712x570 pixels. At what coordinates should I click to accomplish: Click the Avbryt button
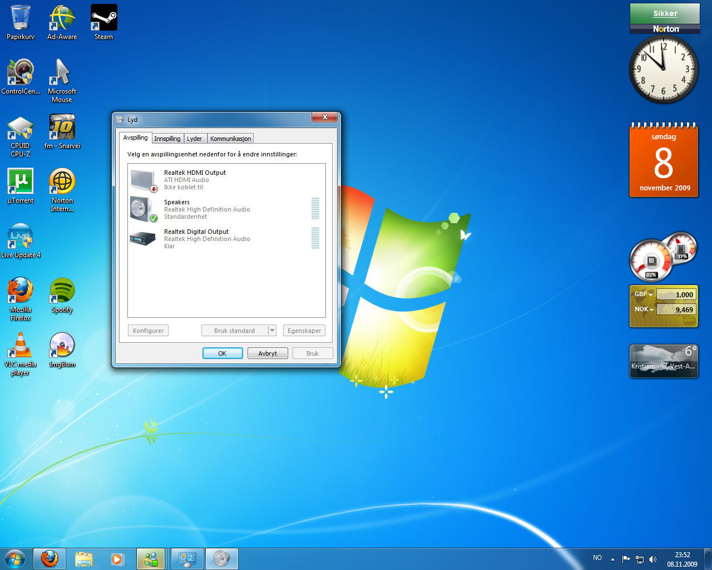(268, 353)
